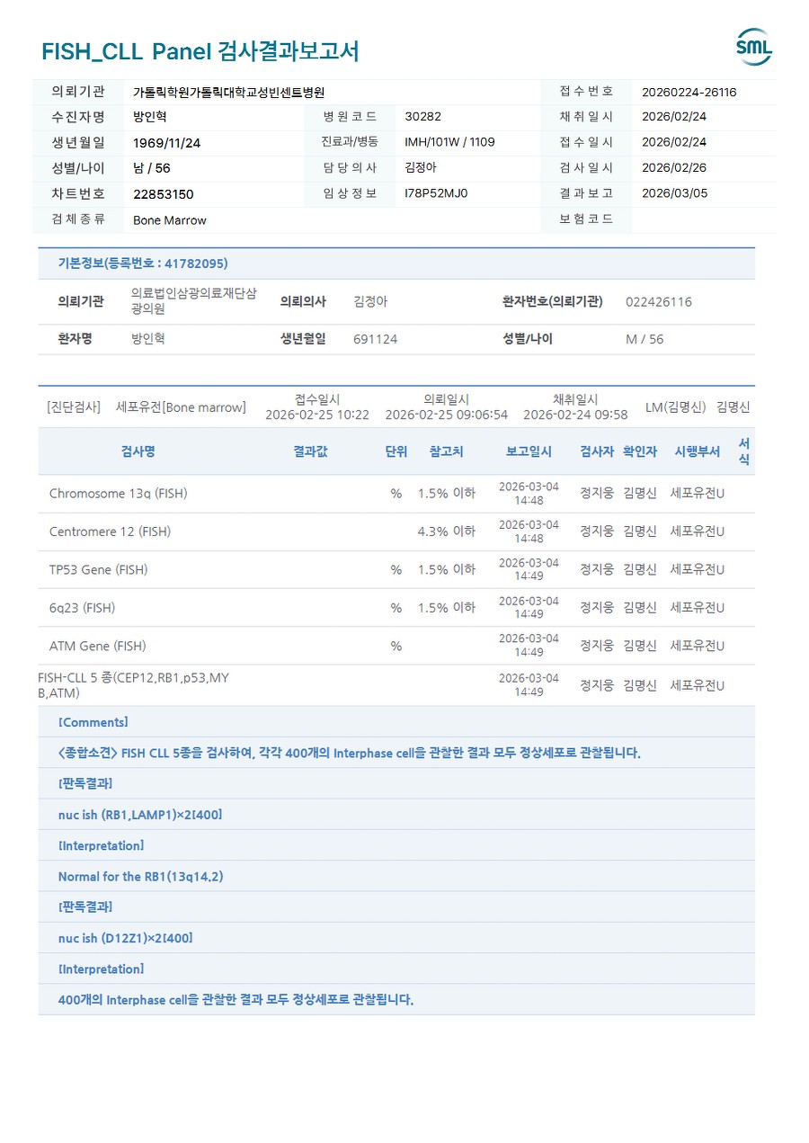Select row FISH-CLL 5 종(CEP12,RB1,p53,MYB,ATM)
The width and height of the screenshot is (809, 1143).
(396, 685)
